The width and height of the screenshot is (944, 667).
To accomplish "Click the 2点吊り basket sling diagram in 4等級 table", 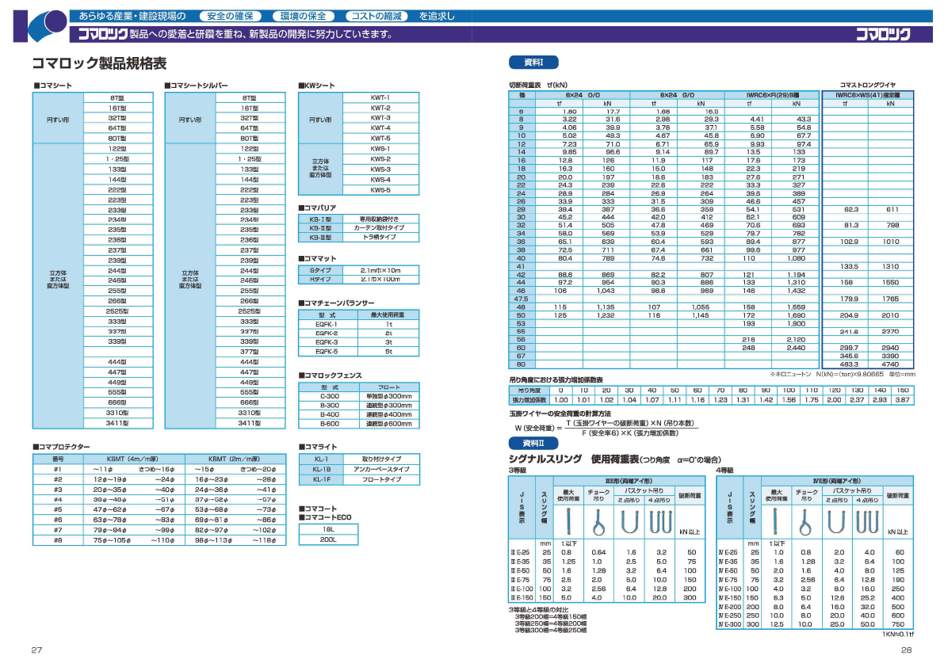I will click(836, 522).
